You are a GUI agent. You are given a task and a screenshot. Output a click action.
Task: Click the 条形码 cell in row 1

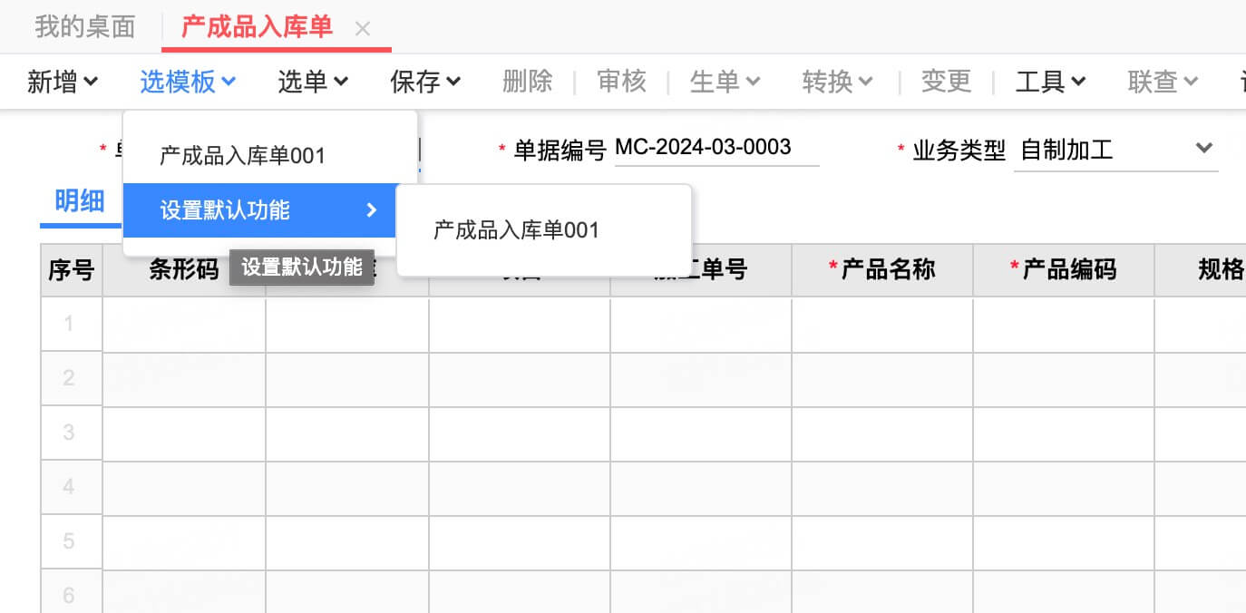click(184, 324)
